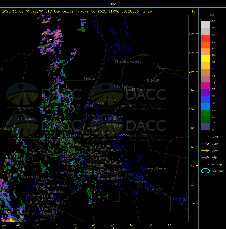Click the 'Clla.del_Rosario' map label
The height and width of the screenshot is (229, 226).
tap(128, 61)
